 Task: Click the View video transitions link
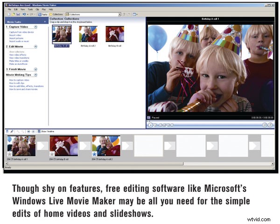[x=19, y=58]
